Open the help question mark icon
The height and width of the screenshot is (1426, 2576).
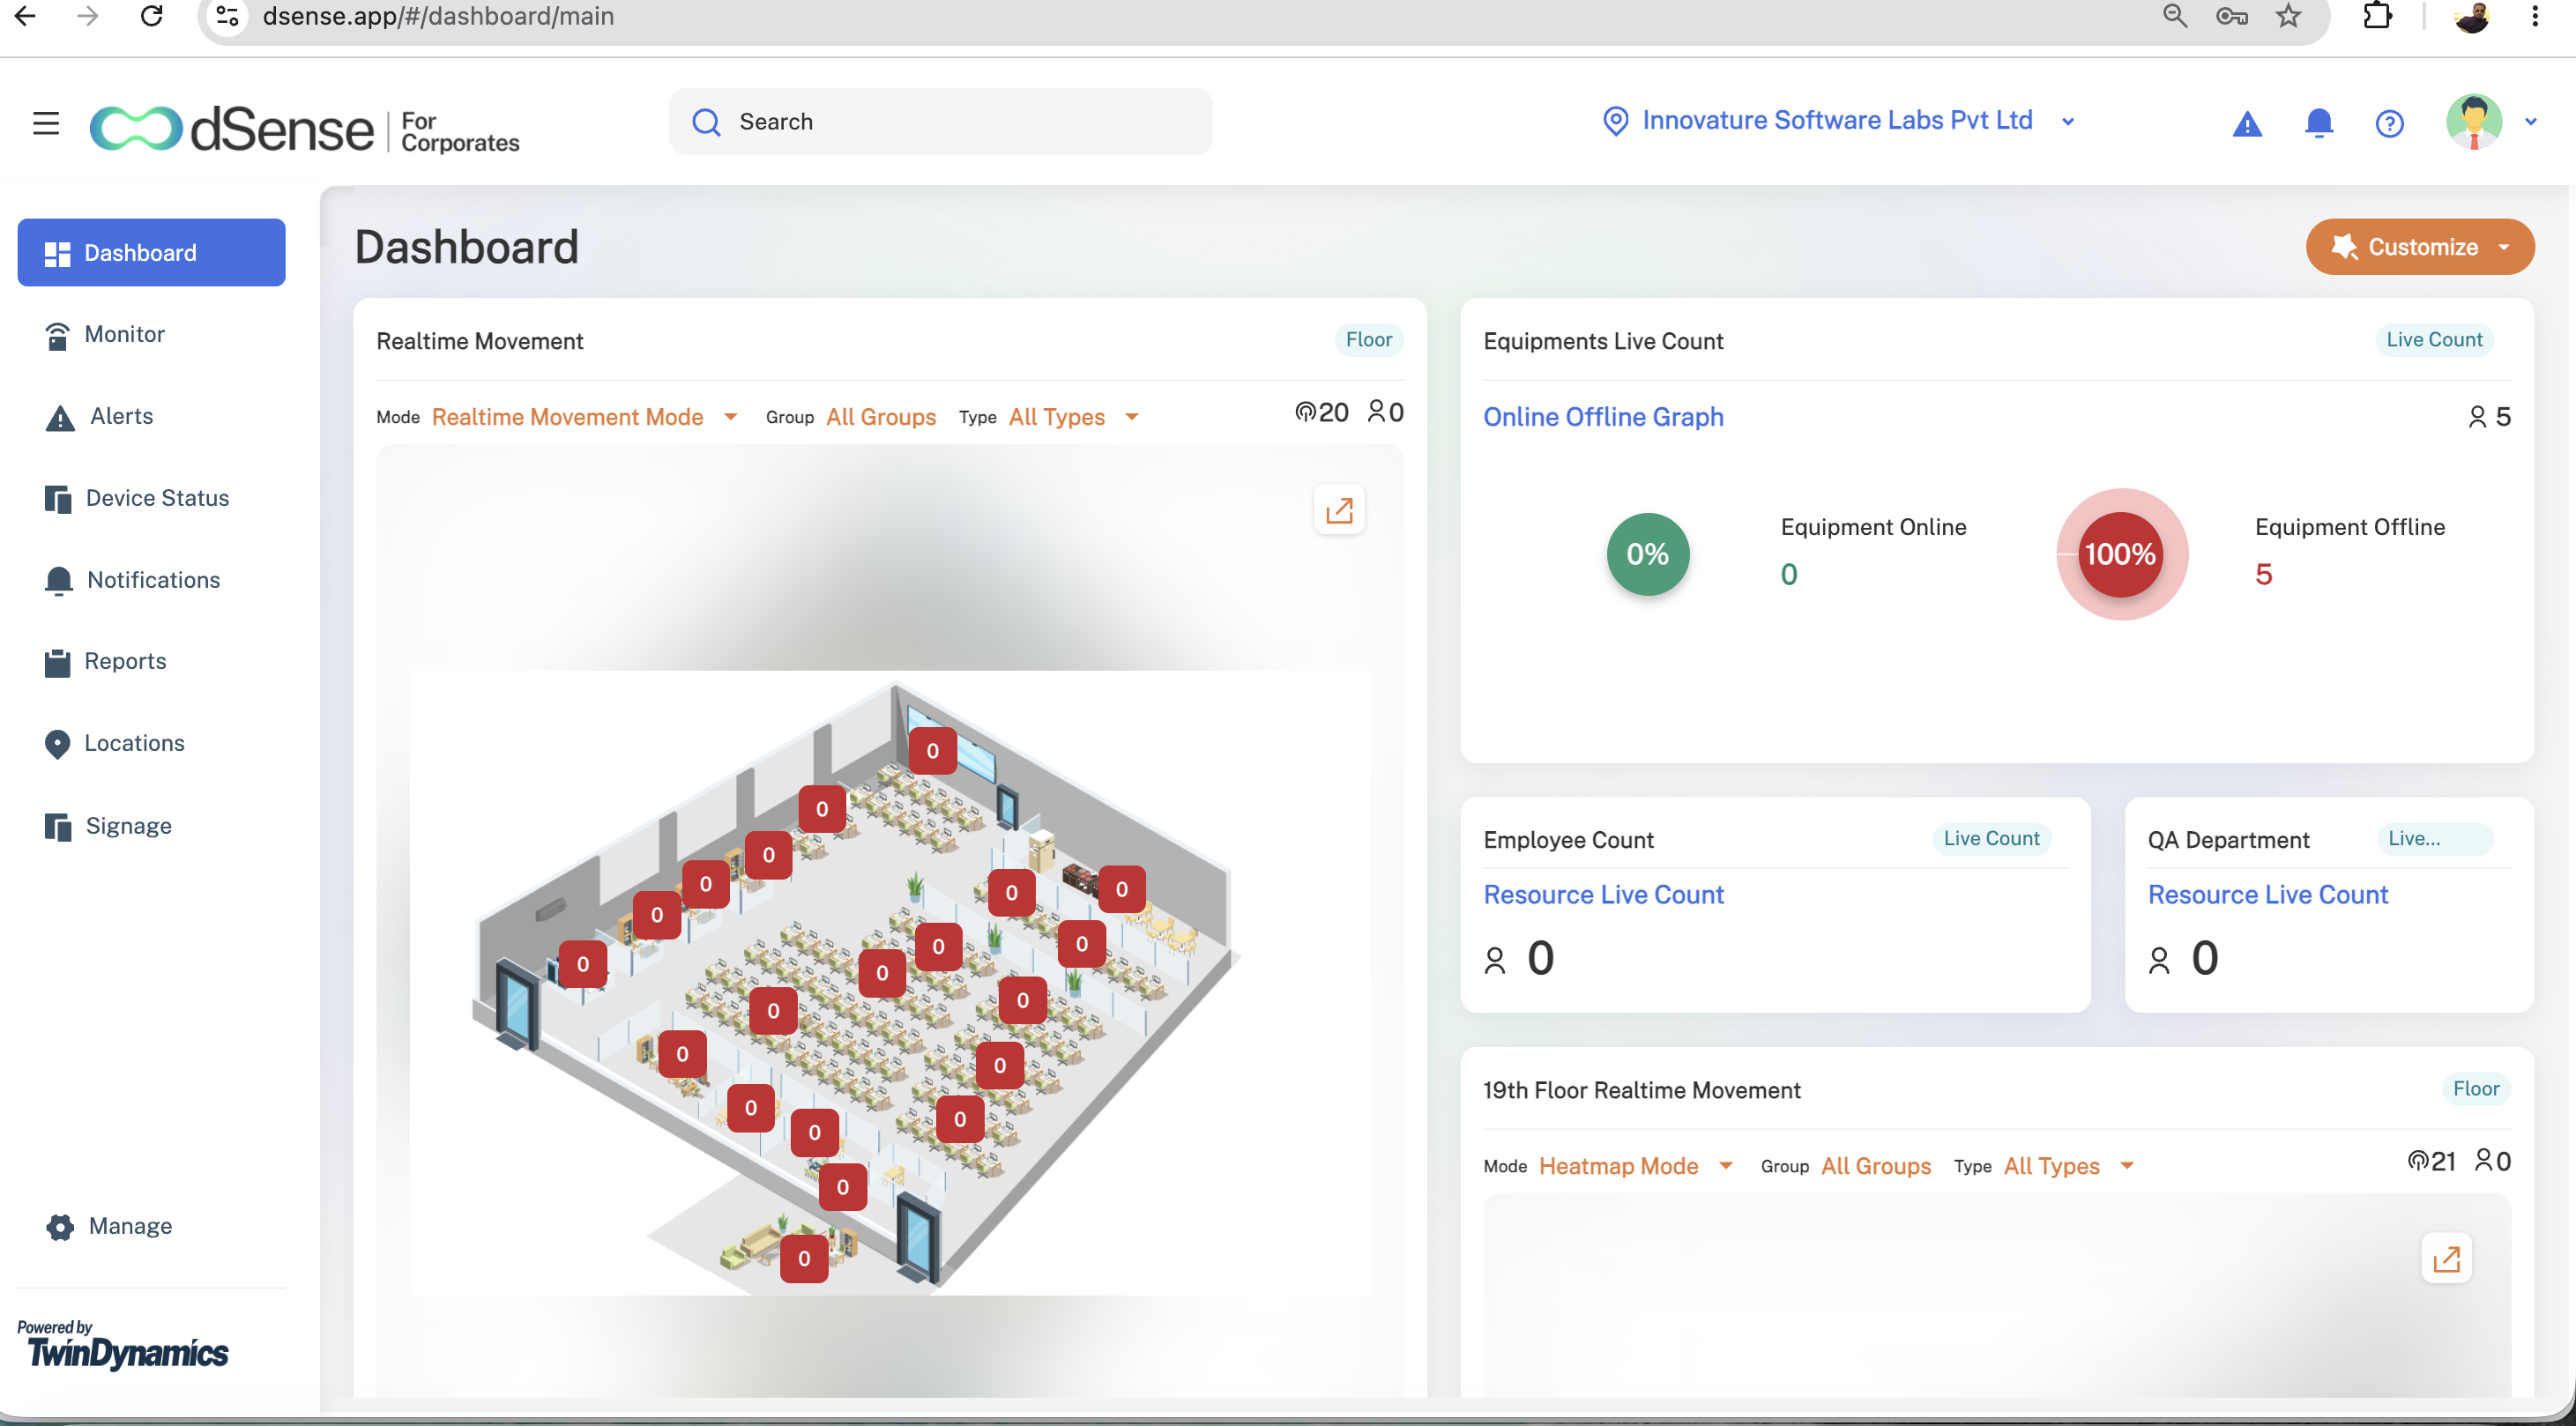pos(2389,124)
